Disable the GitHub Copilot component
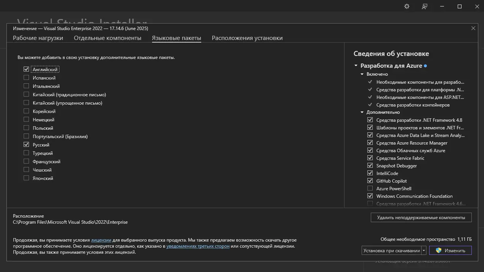484x272 pixels. [x=370, y=181]
